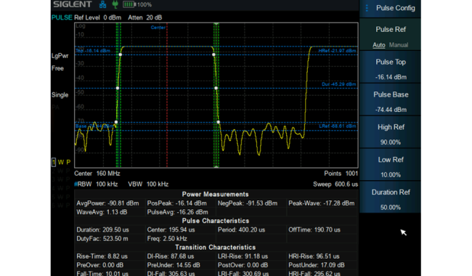The image size is (472, 276).
Task: Click the Low Ref 10.00% button
Action: [391, 167]
